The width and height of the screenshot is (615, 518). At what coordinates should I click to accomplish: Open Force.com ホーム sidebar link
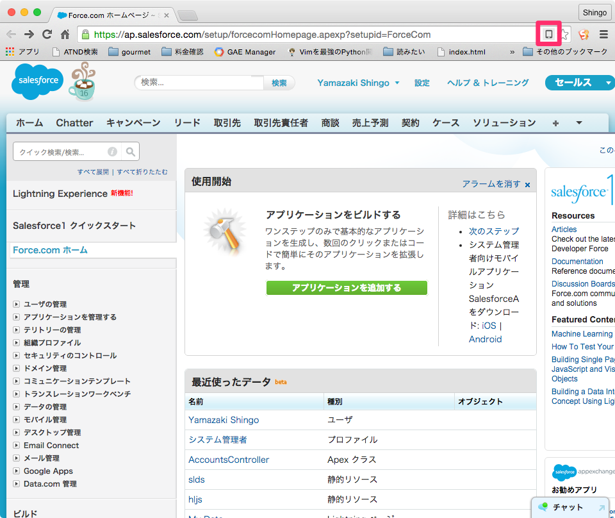(x=50, y=250)
